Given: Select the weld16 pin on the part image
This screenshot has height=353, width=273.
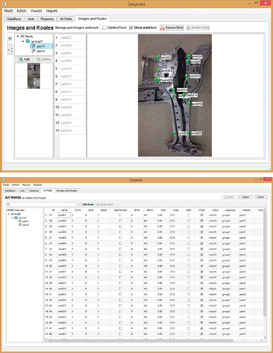Looking at the screenshot, I should coord(189,104).
